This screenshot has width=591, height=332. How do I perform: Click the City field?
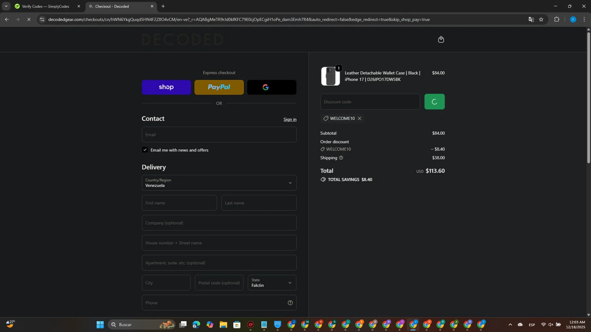pos(166,283)
